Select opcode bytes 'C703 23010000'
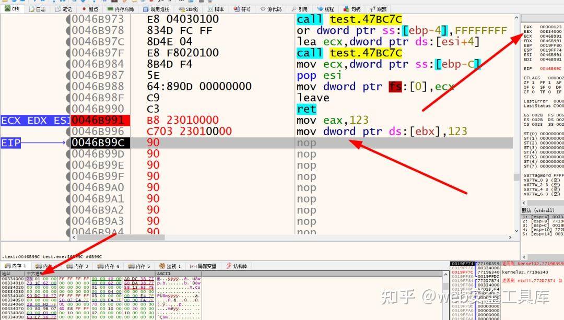The image size is (564, 320). coord(189,132)
